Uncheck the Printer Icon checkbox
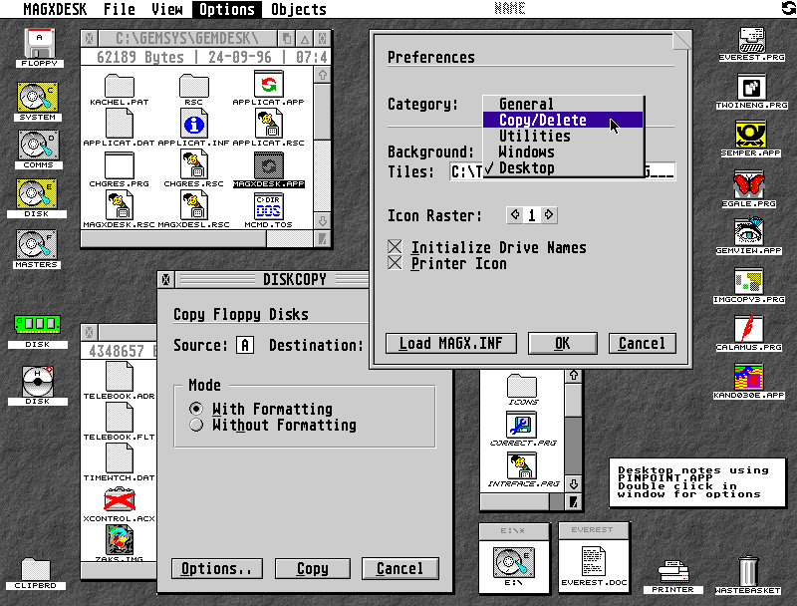The width and height of the screenshot is (797, 606). click(x=396, y=263)
